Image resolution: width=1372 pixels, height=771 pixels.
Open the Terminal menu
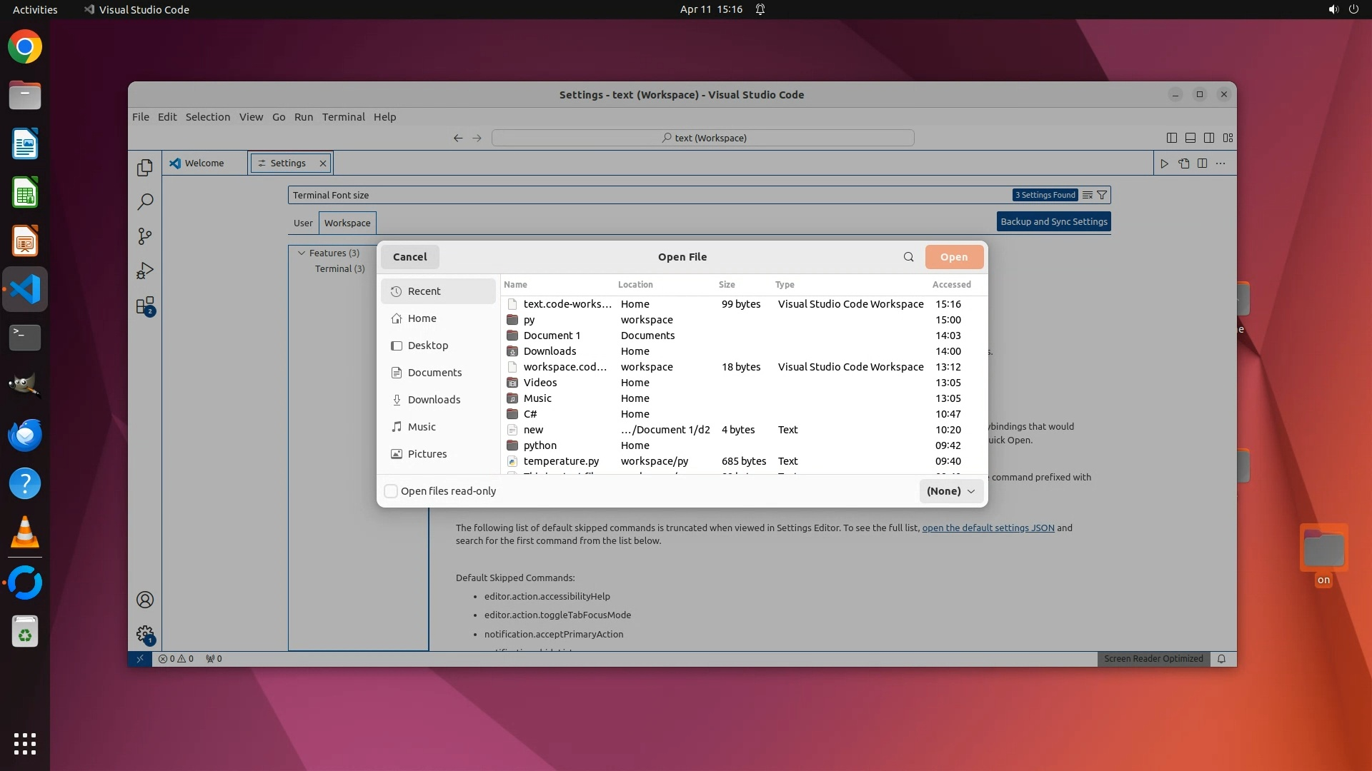point(343,117)
